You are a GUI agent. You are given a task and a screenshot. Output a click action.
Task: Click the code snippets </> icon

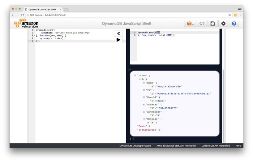(202, 24)
